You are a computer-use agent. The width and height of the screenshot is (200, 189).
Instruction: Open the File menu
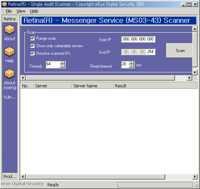(x=9, y=11)
